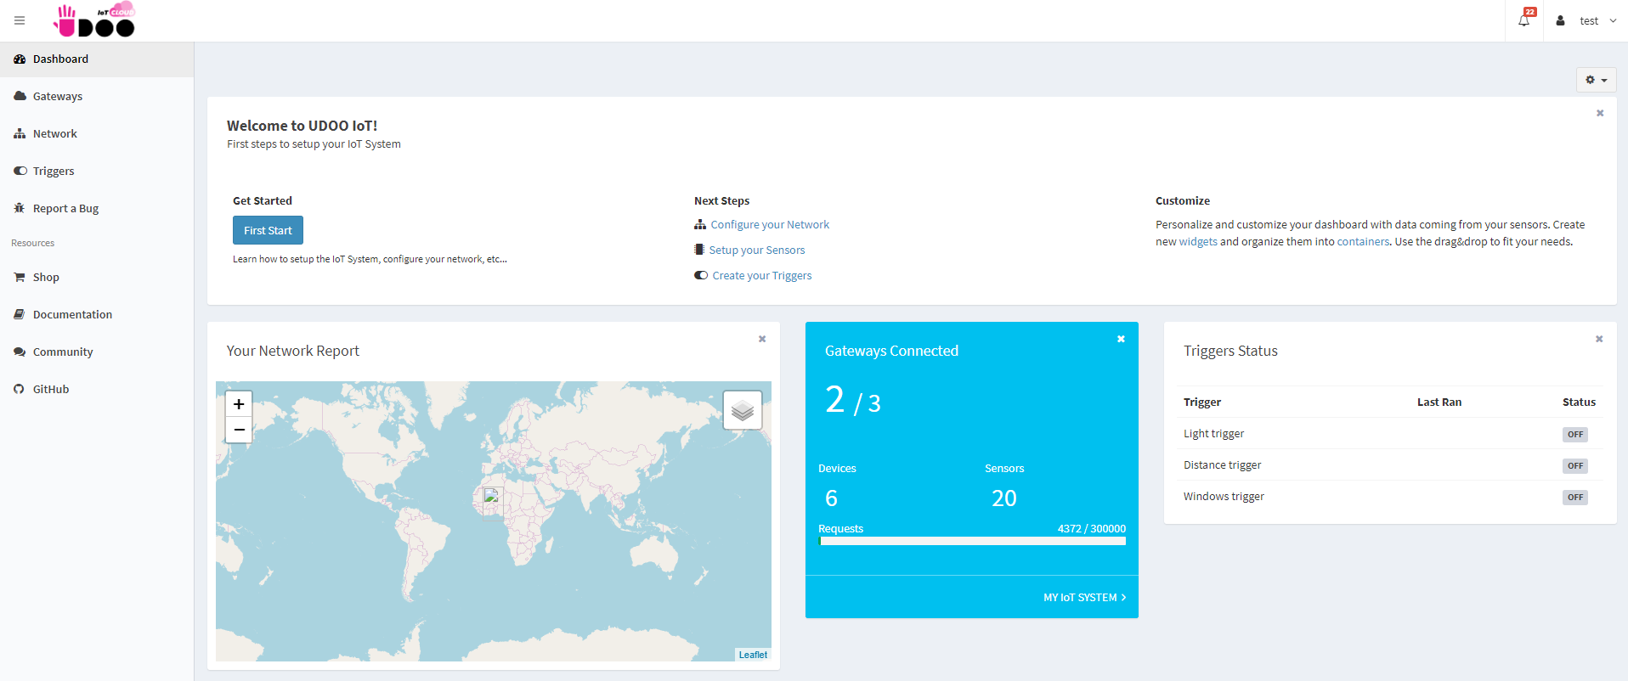Click the Triggers toggle icon in sidebar
Screen dimensions: 1628x681
[20, 171]
